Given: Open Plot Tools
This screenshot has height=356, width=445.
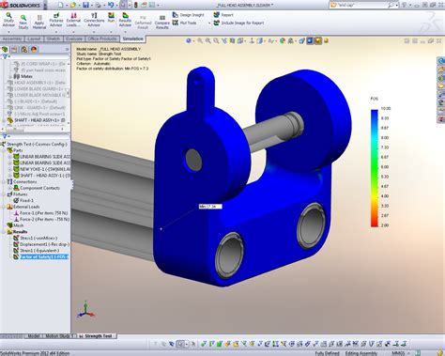Looking at the screenshot, I should point(185,23).
